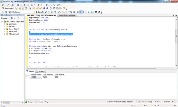Expand the Replication folder
This screenshot has height=107, width=178.
5,31
